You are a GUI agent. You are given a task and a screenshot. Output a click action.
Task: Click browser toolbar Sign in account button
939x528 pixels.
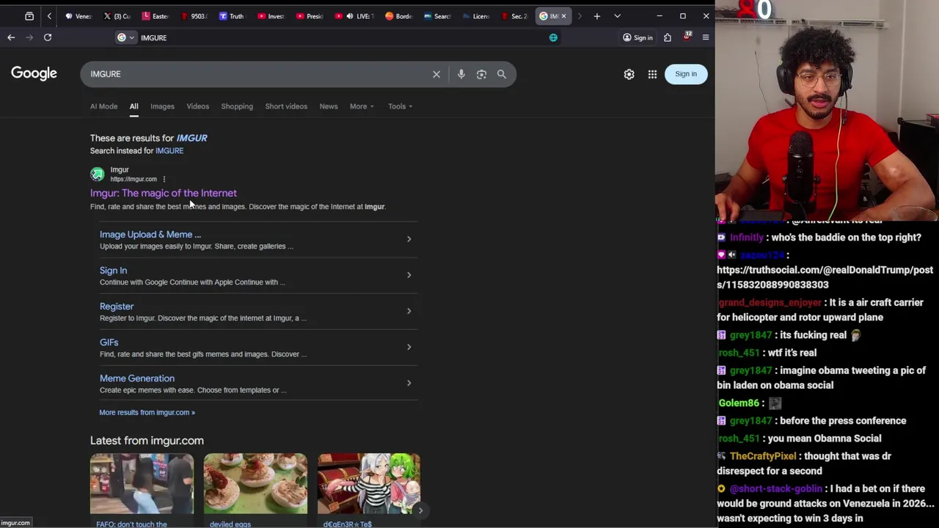point(637,37)
